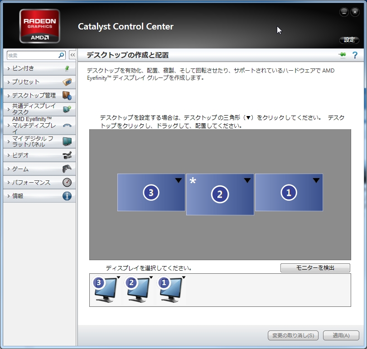The width and height of the screenshot is (367, 349).
Task: Select monitor 2 icon in display list
Action: (x=138, y=290)
